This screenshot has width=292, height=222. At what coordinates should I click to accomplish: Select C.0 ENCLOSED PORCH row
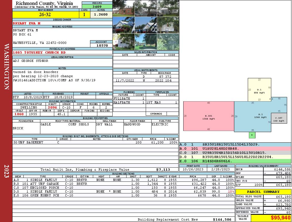123,188
